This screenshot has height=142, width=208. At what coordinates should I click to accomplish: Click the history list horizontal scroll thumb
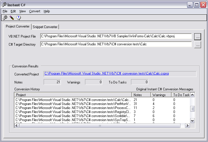(100, 126)
